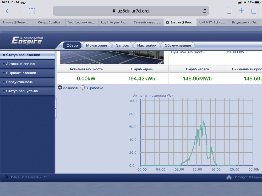Close the active Enspire tab
Viewport: 262px width, 196px height.
click(167, 22)
